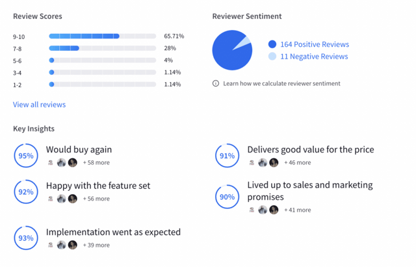Select the 9-10 review score bar

(x=103, y=36)
